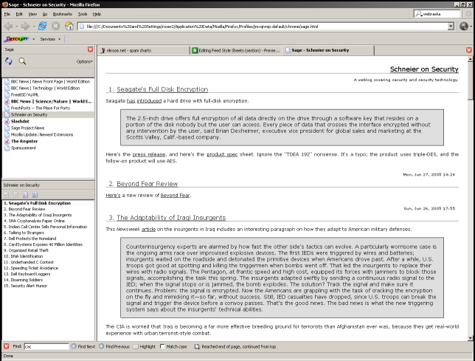Open the Sage Options dropdown
This screenshot has height=361, width=475.
(85, 61)
